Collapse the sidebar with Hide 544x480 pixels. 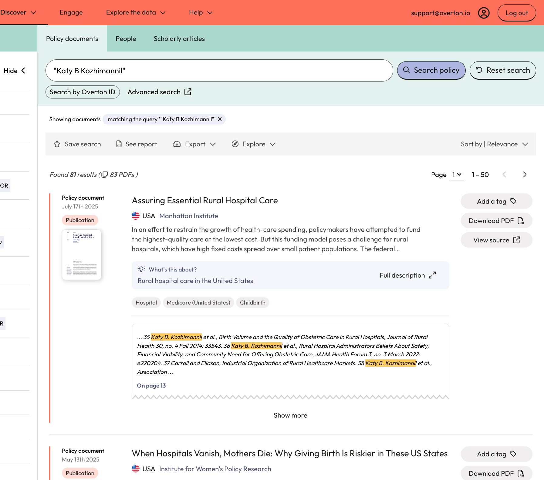pyautogui.click(x=15, y=71)
